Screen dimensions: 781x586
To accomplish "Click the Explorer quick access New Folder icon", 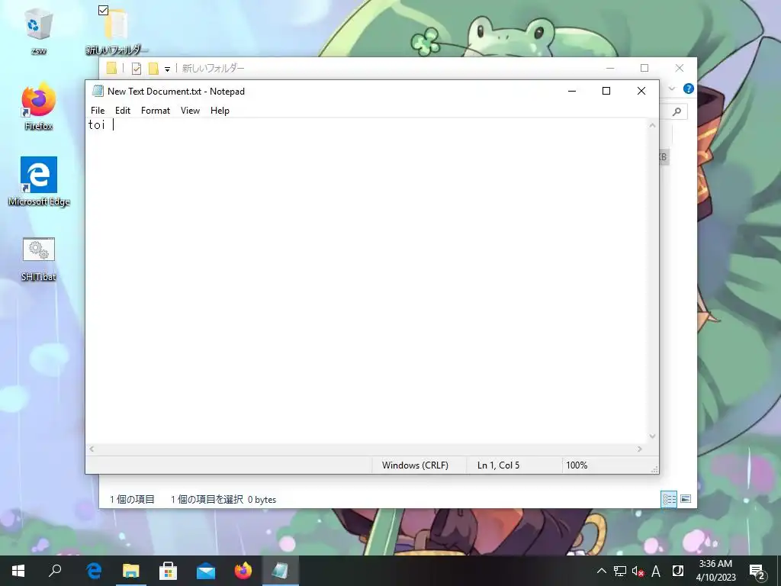I will (153, 69).
